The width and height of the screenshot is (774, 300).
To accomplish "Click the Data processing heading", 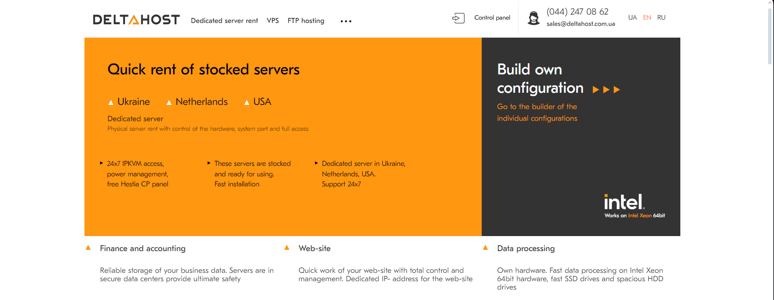I will point(526,249).
